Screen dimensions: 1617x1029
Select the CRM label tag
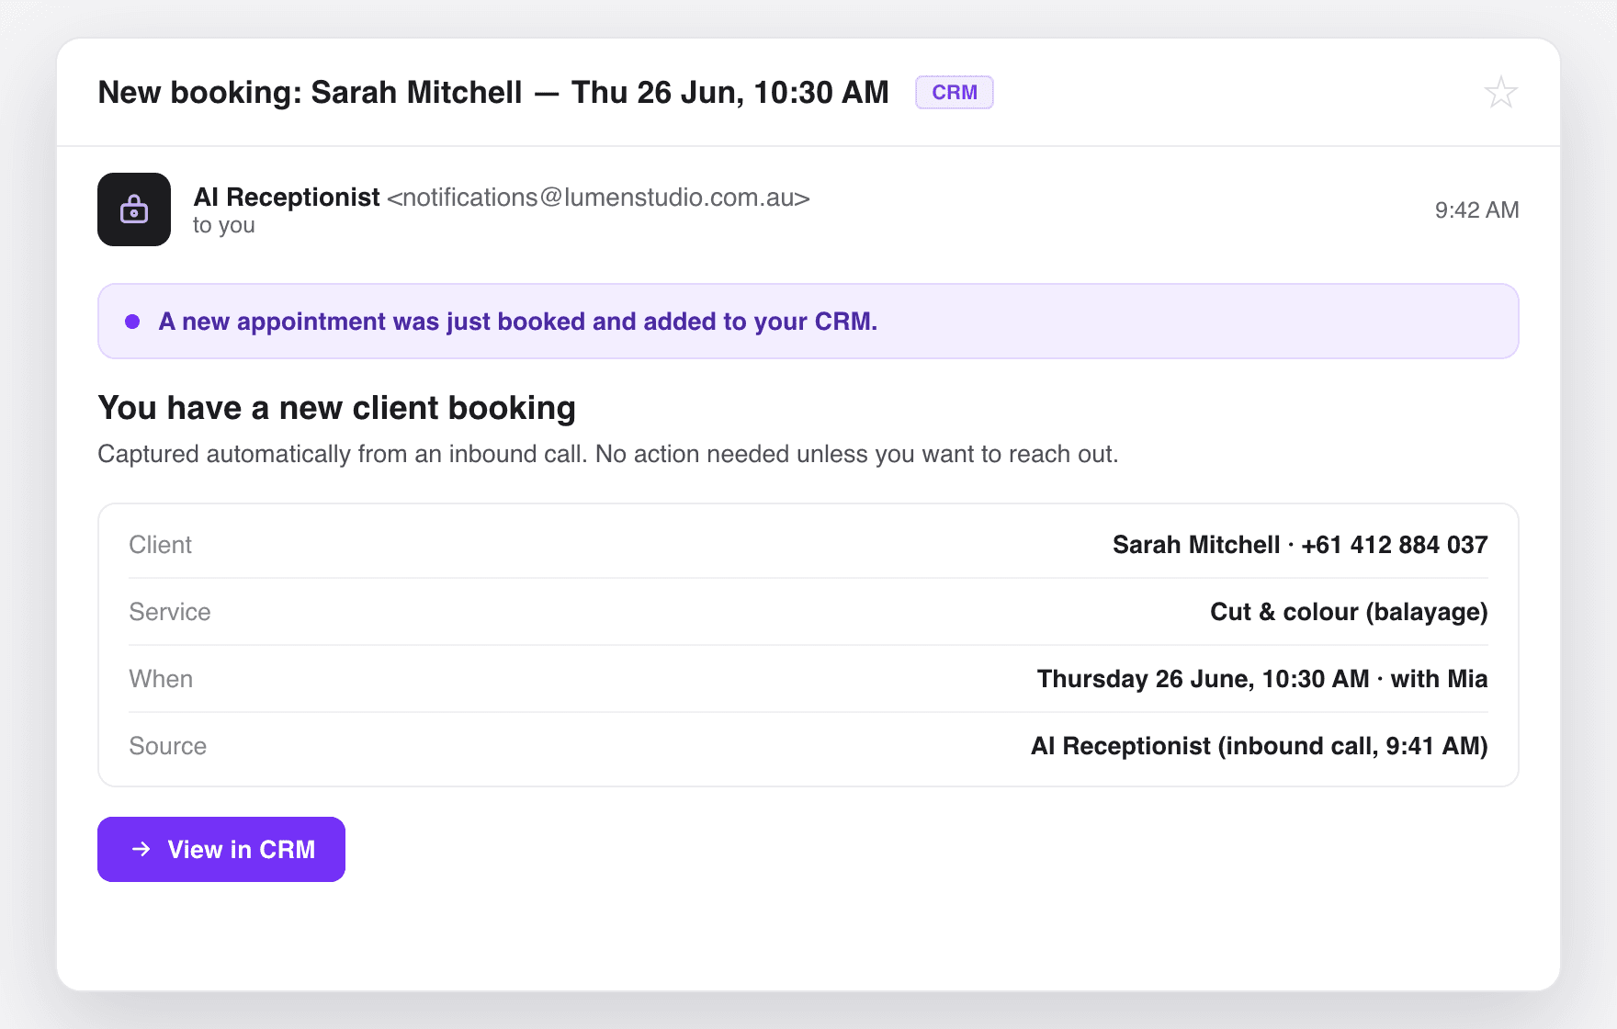955,92
